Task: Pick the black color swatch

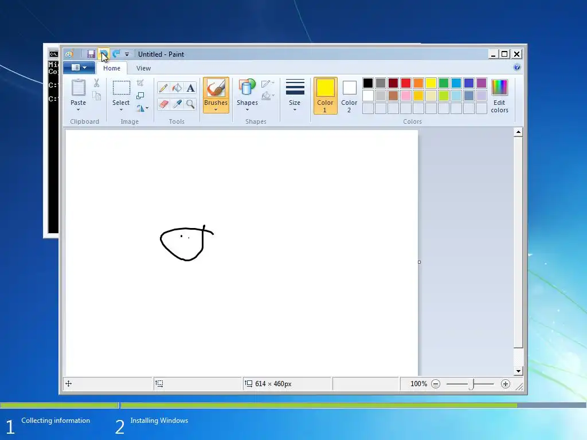Action: [368, 83]
